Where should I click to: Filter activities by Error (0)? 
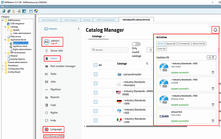pyautogui.click(x=161, y=49)
